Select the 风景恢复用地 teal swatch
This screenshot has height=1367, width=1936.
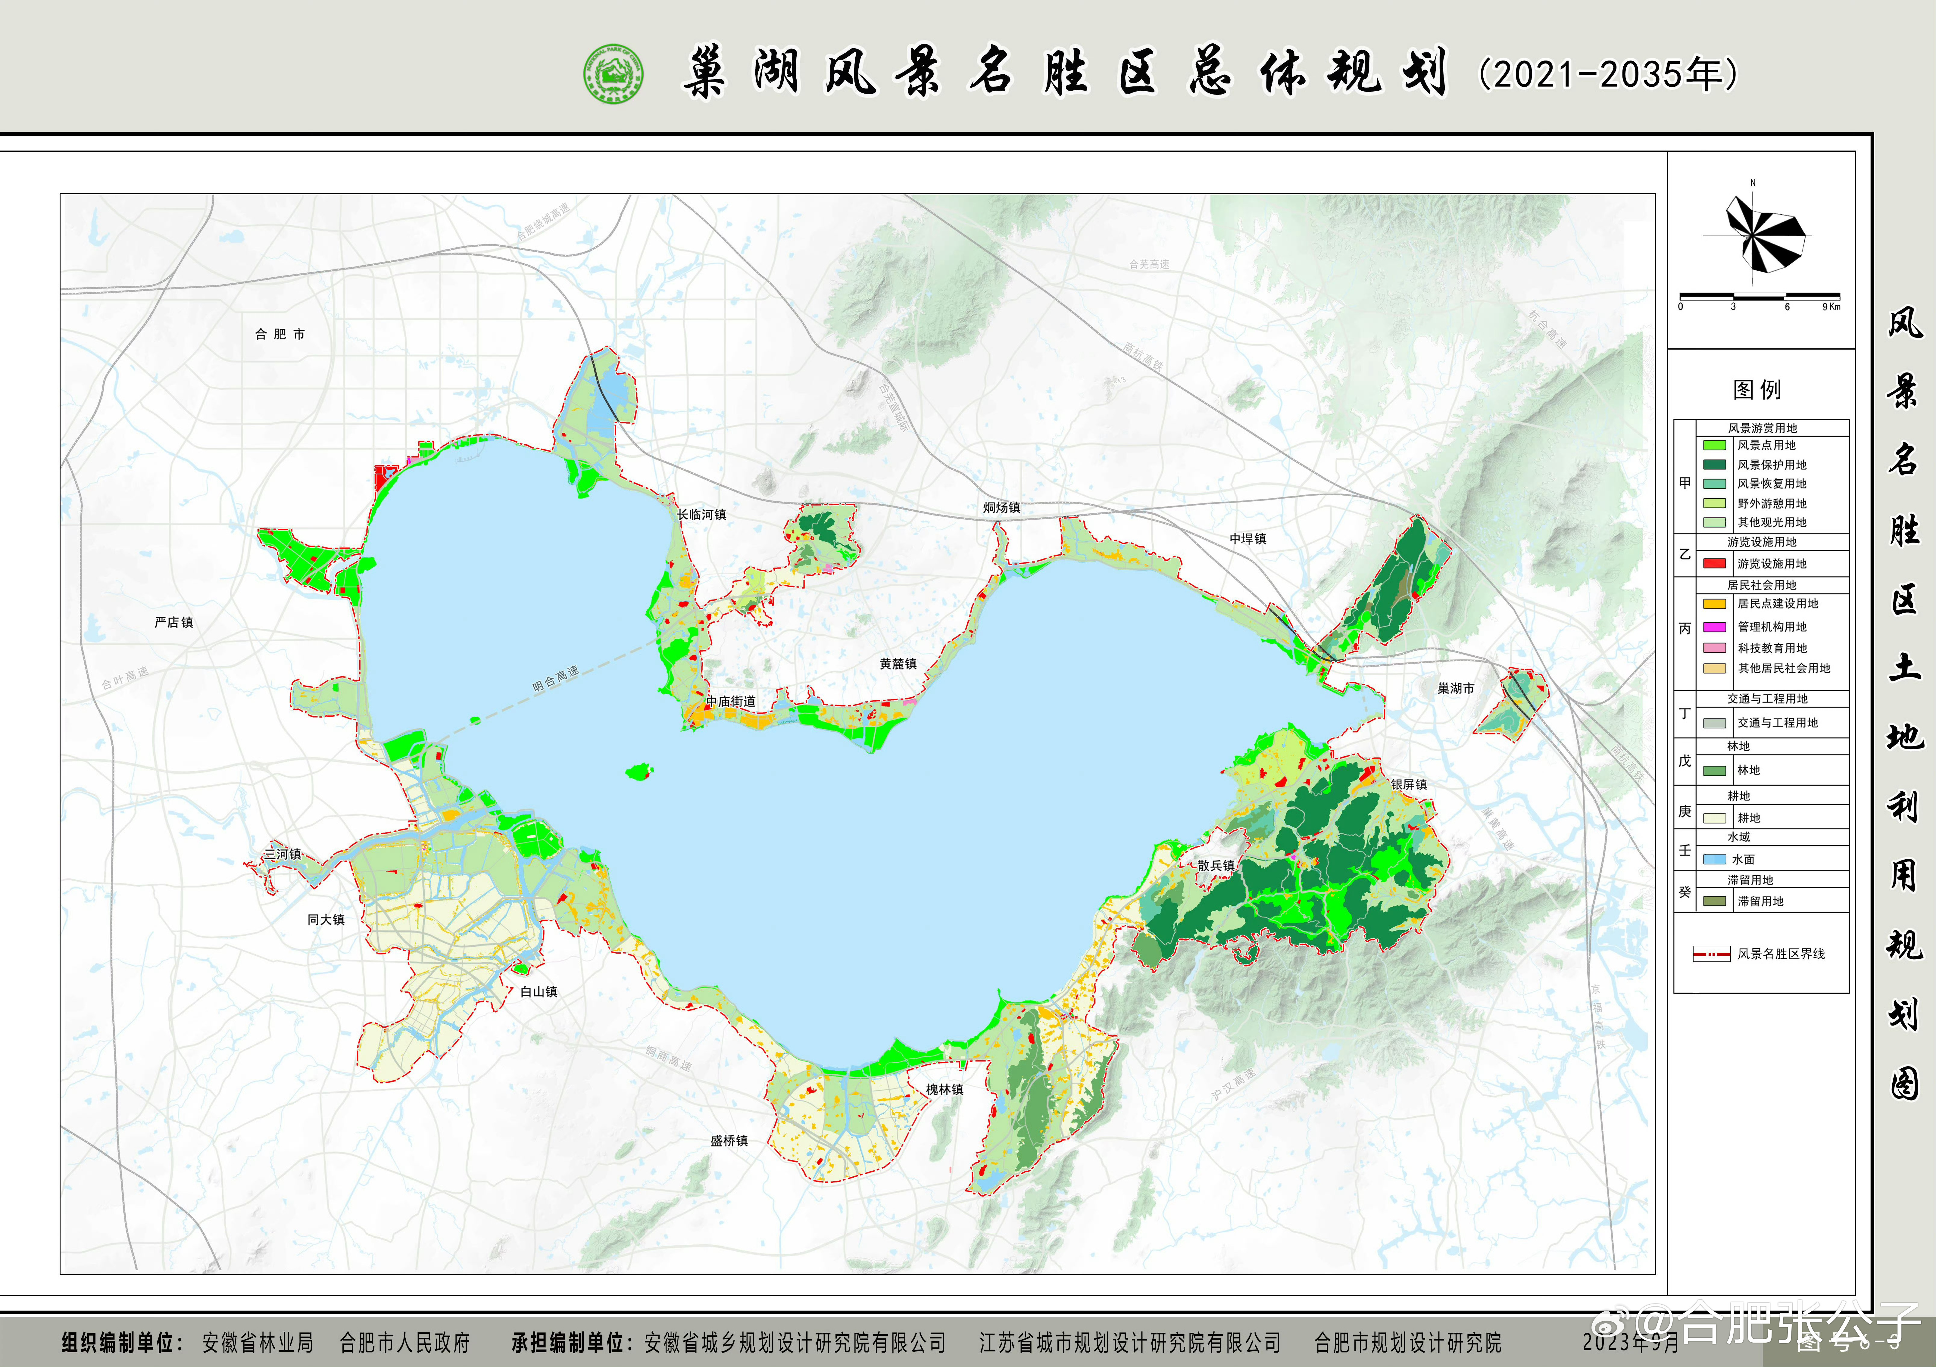[1714, 484]
